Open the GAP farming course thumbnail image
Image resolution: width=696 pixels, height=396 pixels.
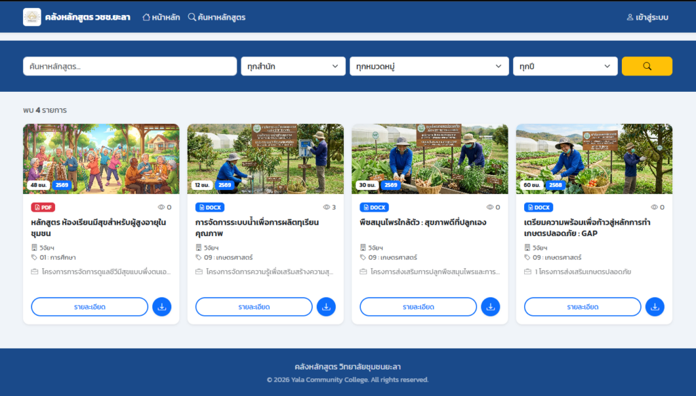click(594, 159)
